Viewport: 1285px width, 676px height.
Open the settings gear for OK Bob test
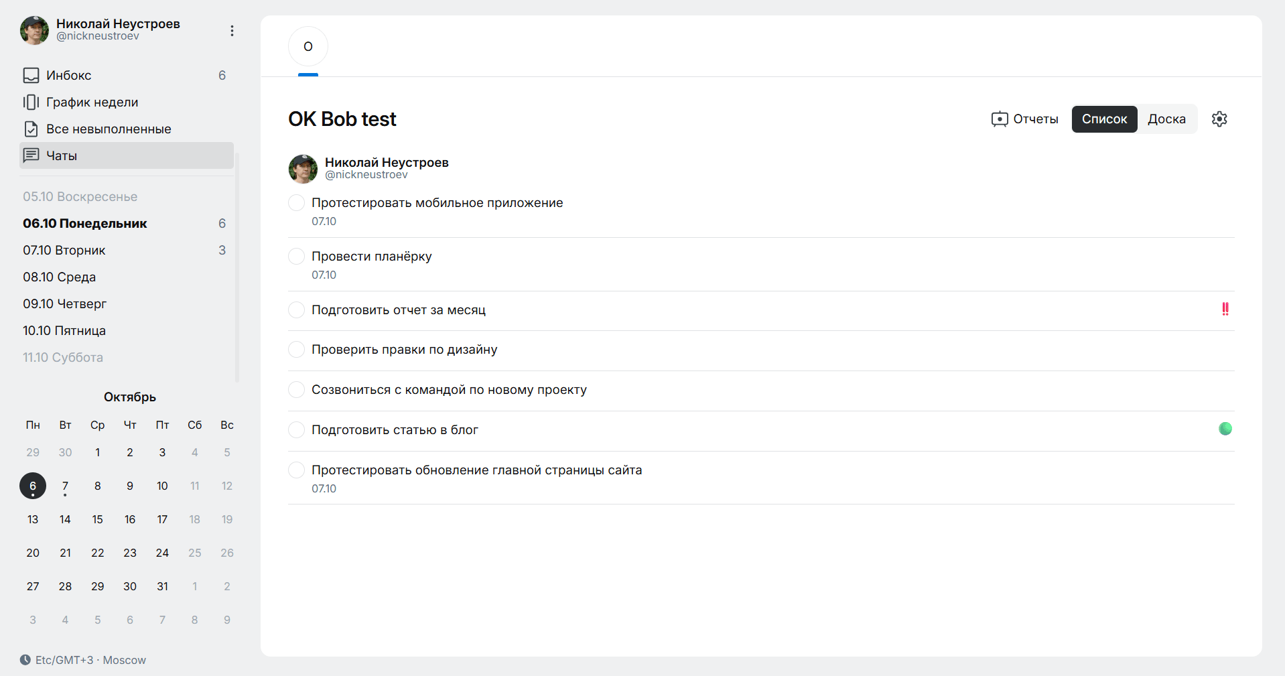1219,119
